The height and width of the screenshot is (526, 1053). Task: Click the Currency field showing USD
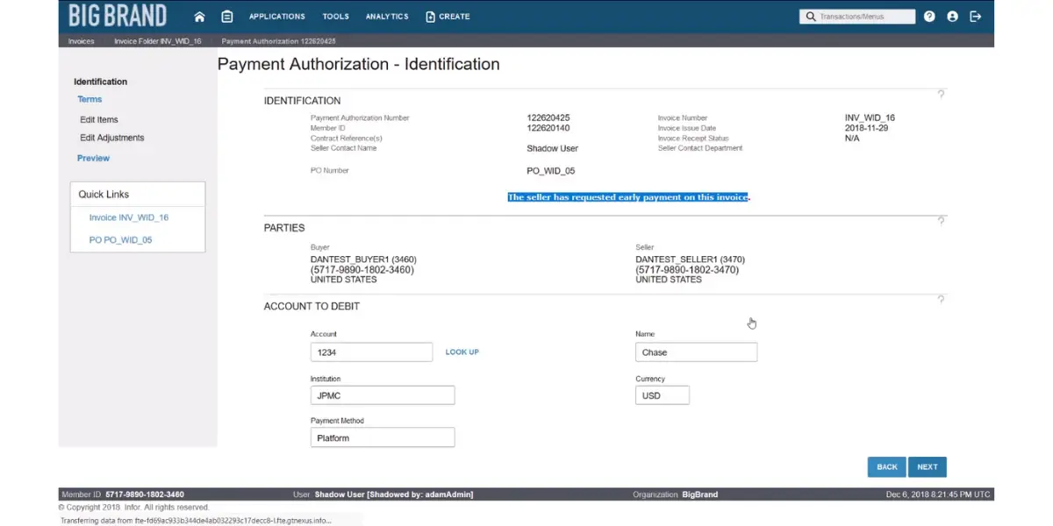click(663, 395)
